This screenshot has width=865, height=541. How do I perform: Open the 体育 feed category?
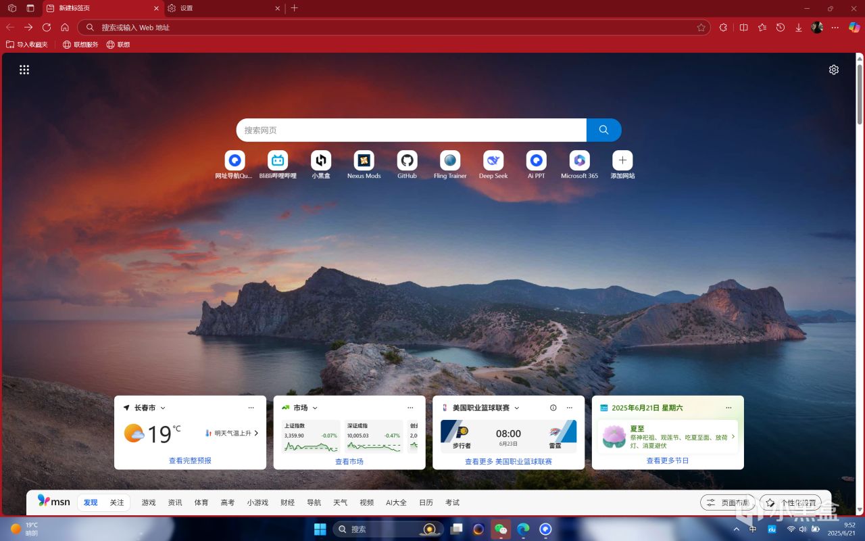201,502
